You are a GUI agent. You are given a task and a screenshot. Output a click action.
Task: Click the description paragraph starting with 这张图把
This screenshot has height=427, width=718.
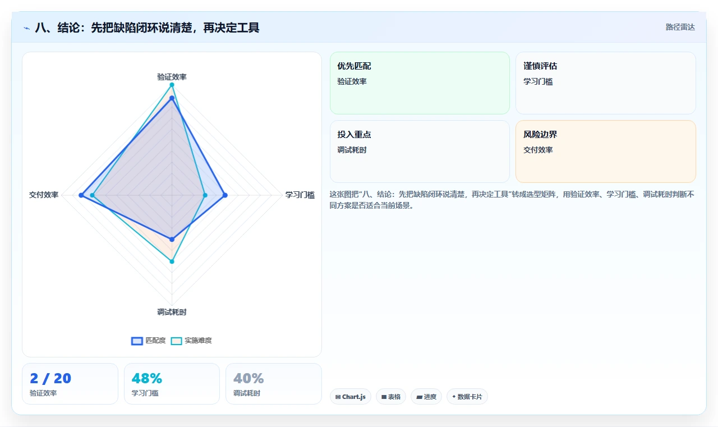click(512, 200)
